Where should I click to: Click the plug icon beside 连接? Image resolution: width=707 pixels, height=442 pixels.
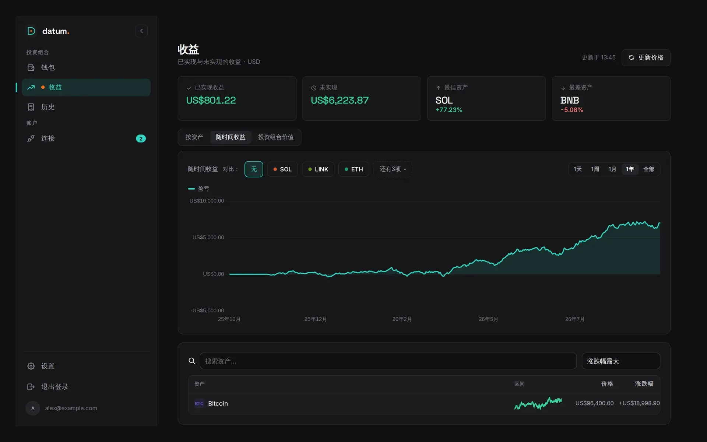click(31, 138)
